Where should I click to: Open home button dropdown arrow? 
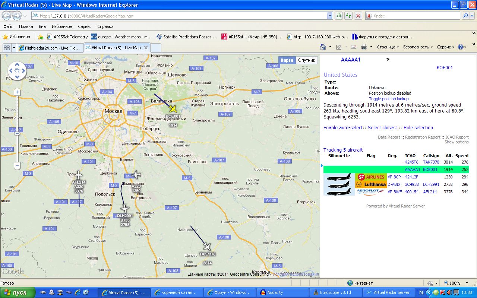tap(330, 47)
